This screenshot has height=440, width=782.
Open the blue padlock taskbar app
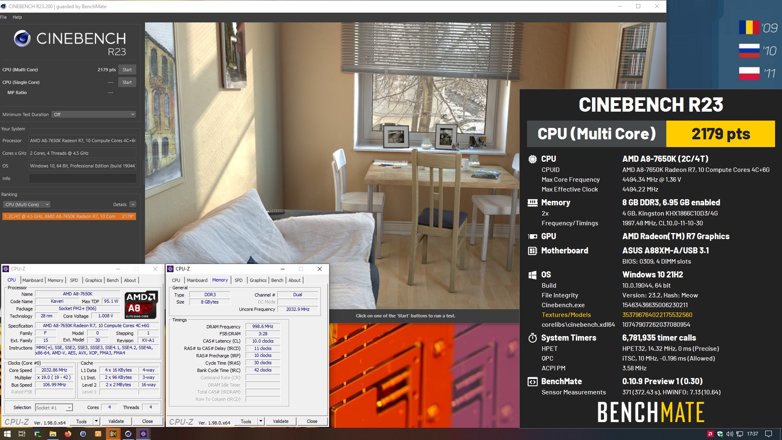[83, 434]
